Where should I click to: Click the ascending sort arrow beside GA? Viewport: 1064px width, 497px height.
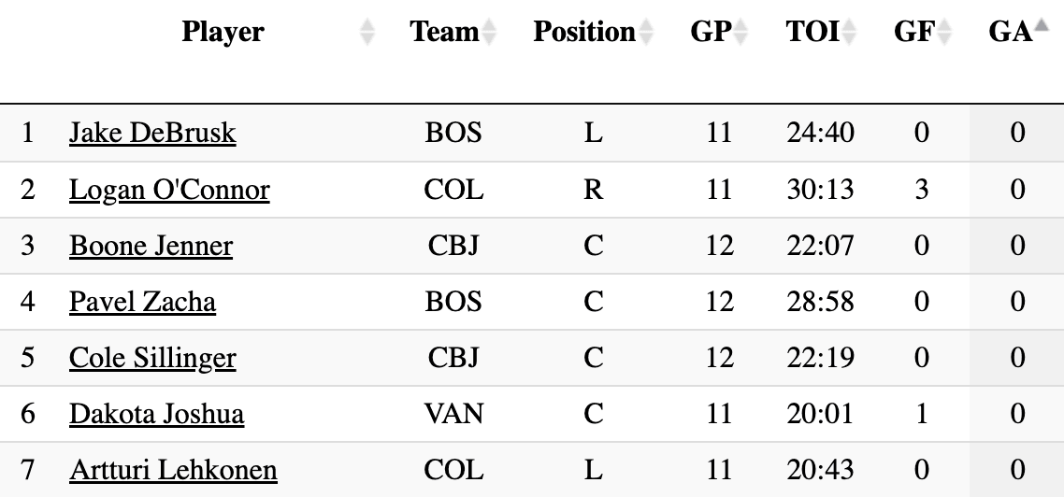click(x=1042, y=28)
